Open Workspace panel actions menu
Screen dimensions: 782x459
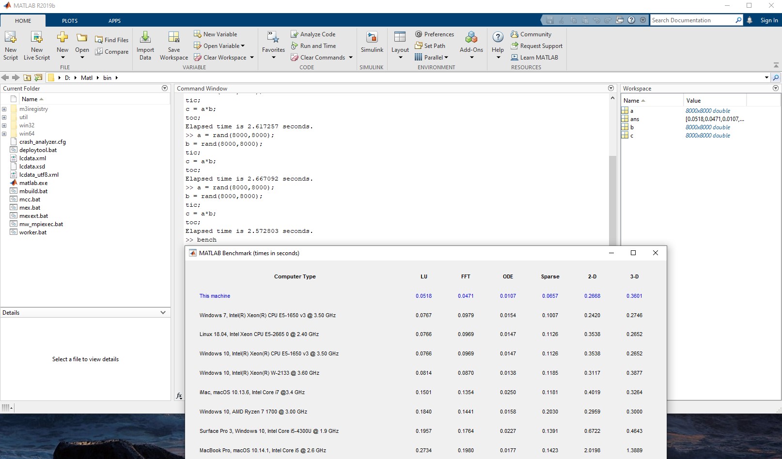[x=776, y=88]
